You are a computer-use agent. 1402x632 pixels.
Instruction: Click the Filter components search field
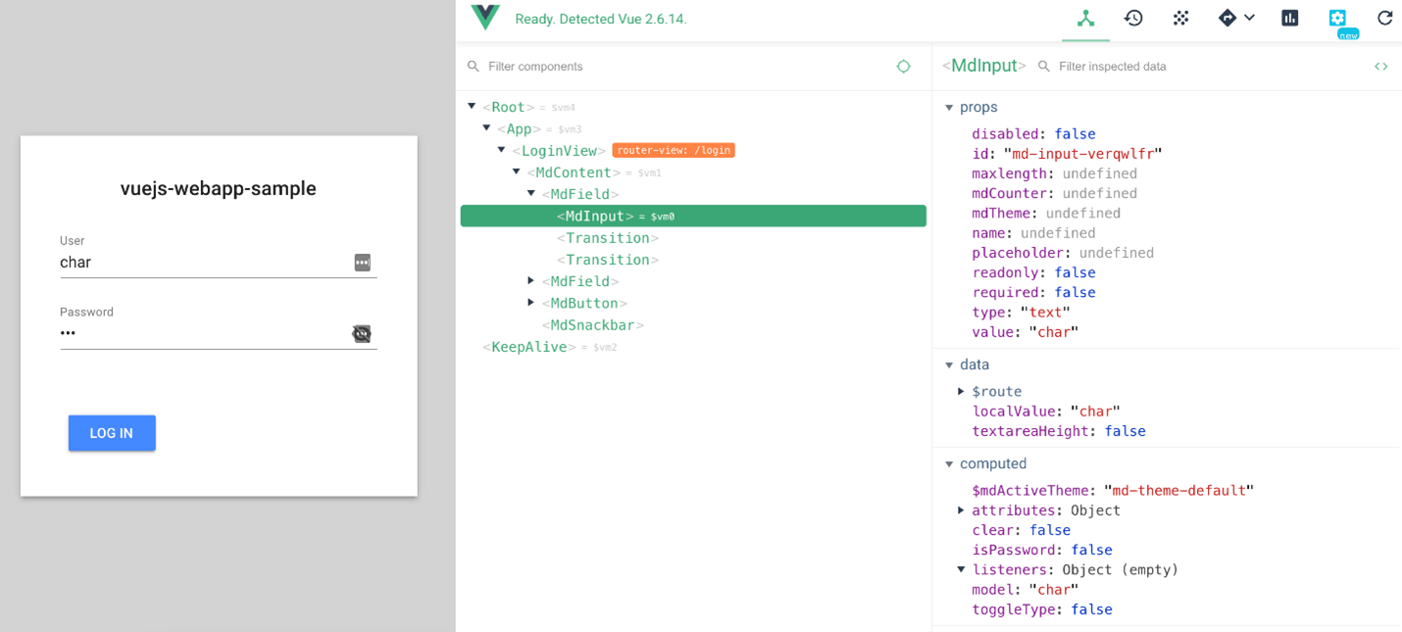[x=676, y=67]
